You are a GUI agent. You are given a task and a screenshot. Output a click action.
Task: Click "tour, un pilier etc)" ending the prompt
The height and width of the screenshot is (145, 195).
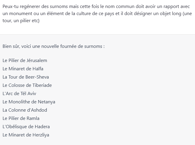21,21
